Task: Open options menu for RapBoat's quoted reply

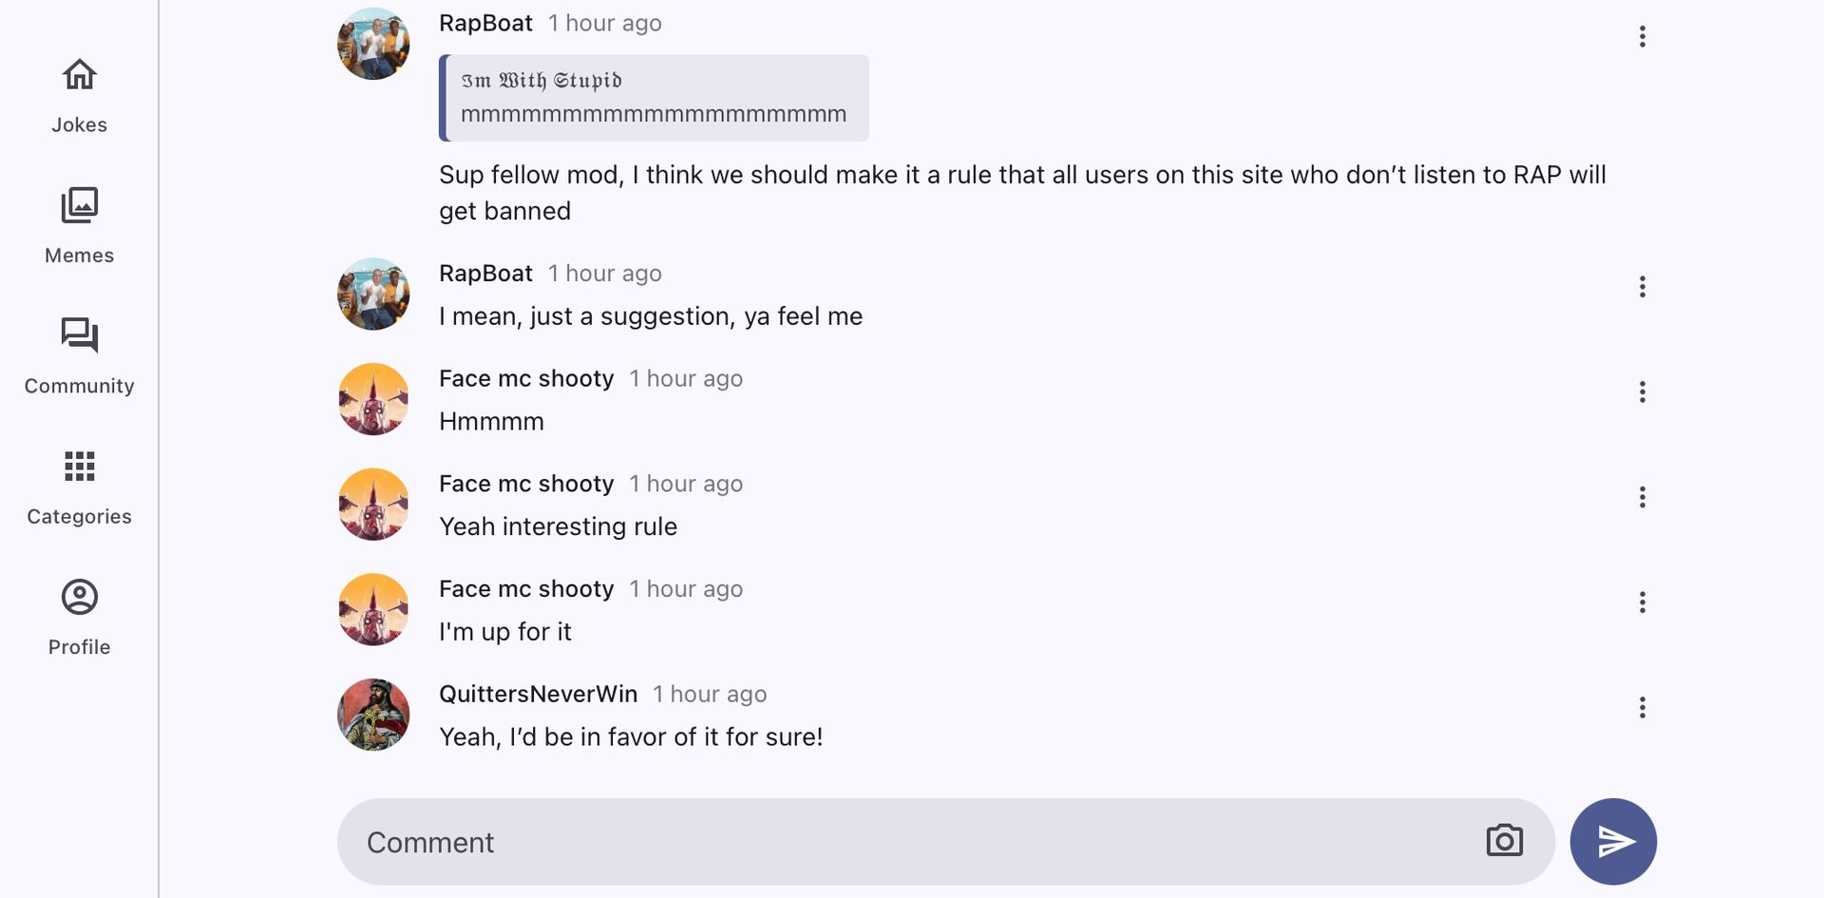Action: (1642, 37)
